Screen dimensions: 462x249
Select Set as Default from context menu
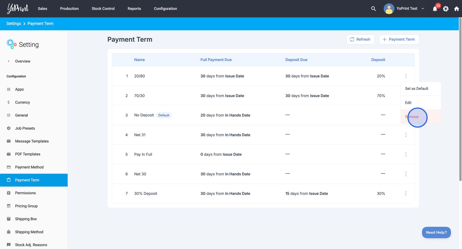pos(416,88)
